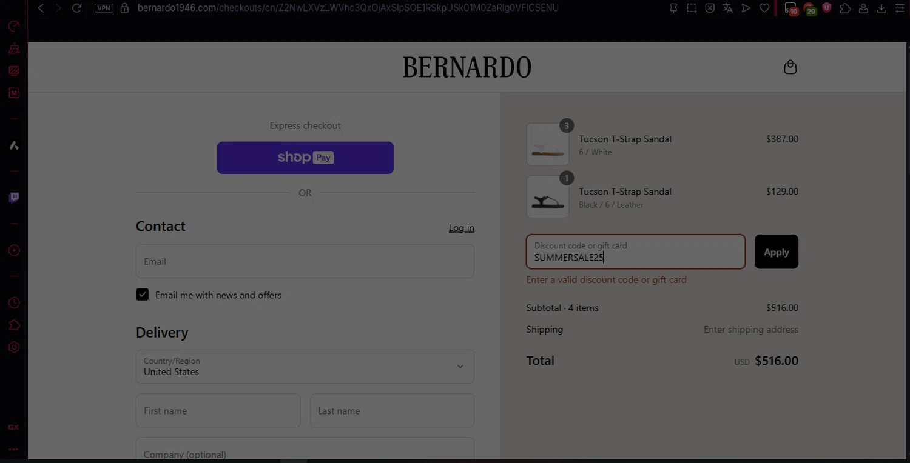Click 'Enter shipping address' text
The height and width of the screenshot is (463, 910).
751,330
